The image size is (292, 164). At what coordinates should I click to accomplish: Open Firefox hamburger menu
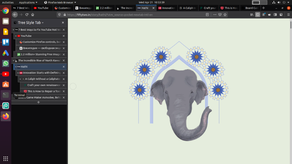(x=288, y=15)
